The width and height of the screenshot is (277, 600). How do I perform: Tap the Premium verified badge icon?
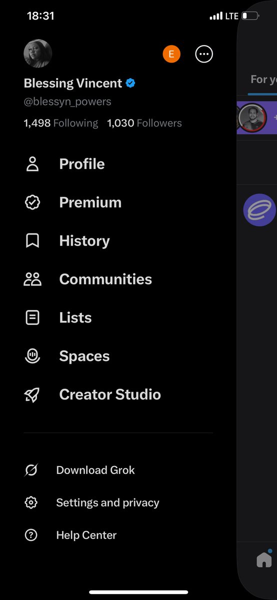tap(32, 202)
